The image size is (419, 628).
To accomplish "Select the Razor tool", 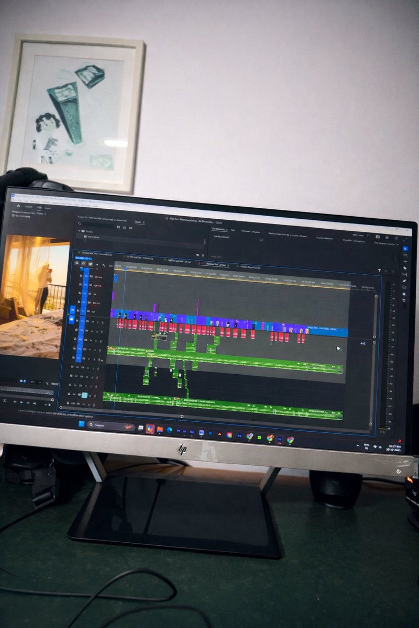I will pyautogui.click(x=404, y=268).
